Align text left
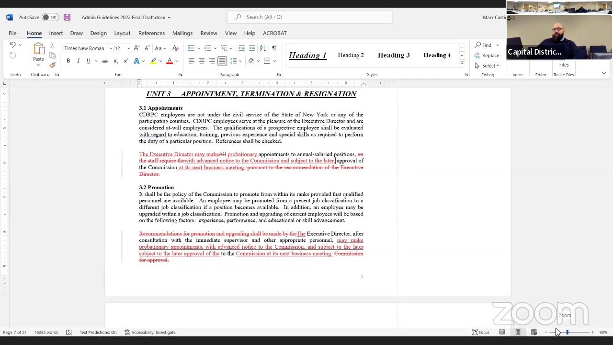 191,61
